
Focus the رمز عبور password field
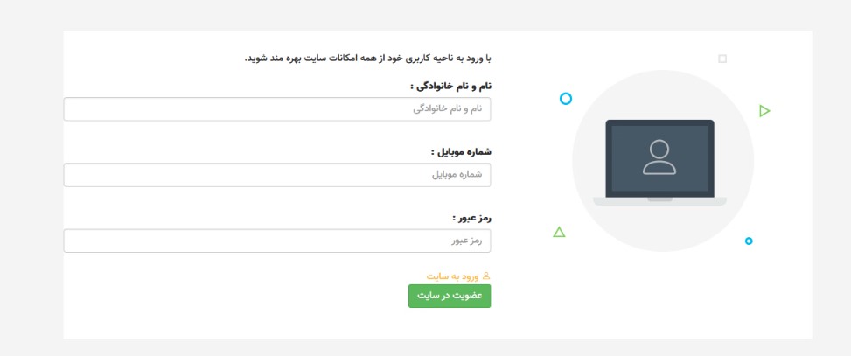277,241
